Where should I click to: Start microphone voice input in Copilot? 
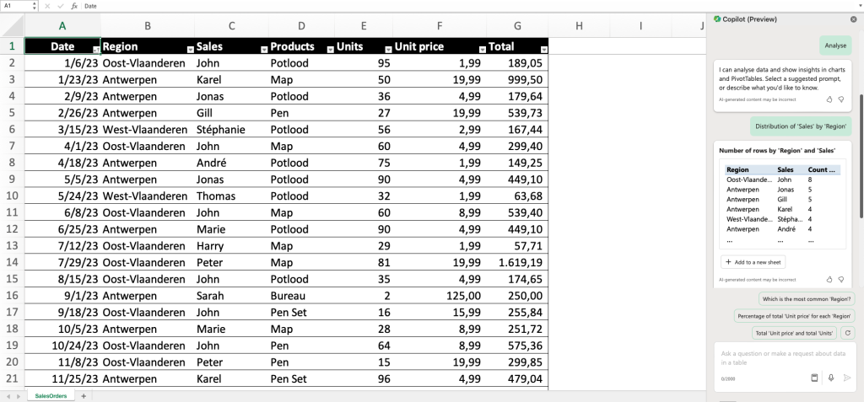(x=831, y=378)
